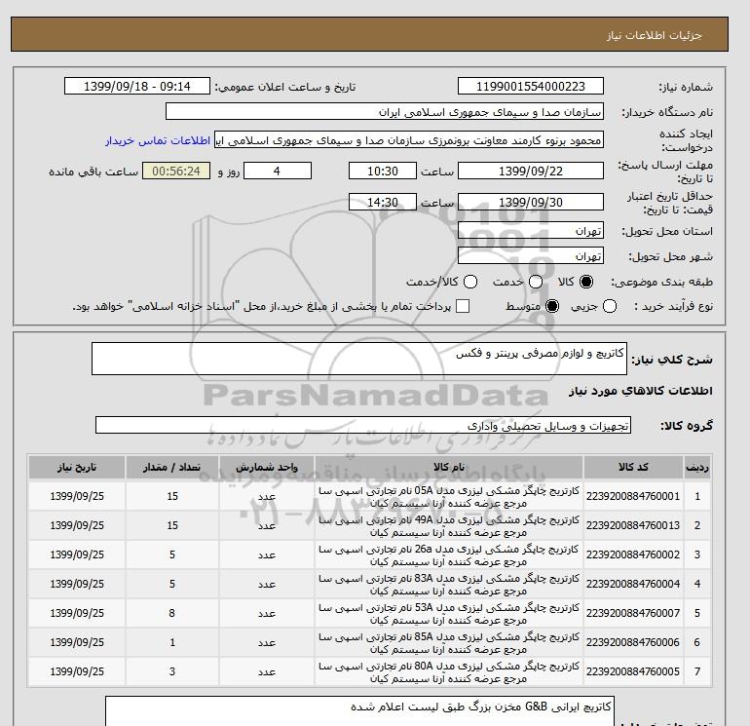Click the تاریخ نیاز column header
Viewport: 750px width, 726px height.
(77, 467)
